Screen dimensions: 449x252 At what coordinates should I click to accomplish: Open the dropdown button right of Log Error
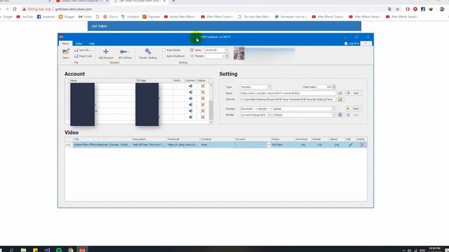(x=366, y=43)
